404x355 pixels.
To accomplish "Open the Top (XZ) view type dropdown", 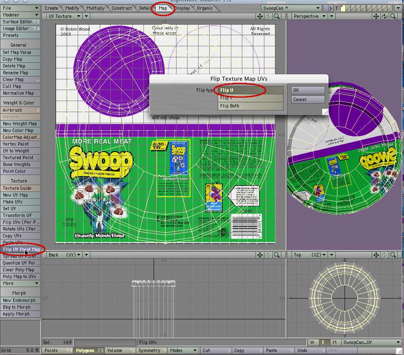I will [309, 255].
